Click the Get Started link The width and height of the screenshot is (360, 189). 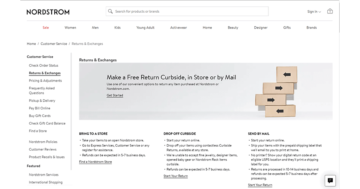[x=115, y=95]
